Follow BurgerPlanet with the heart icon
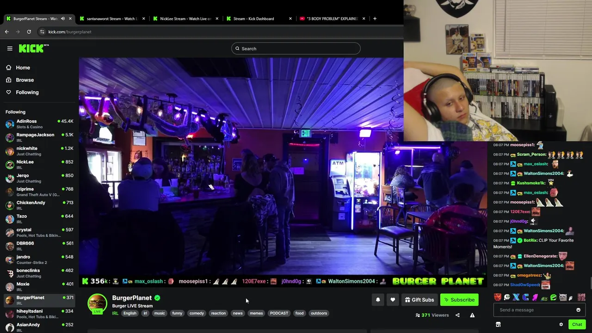This screenshot has width=592, height=333. (393, 300)
